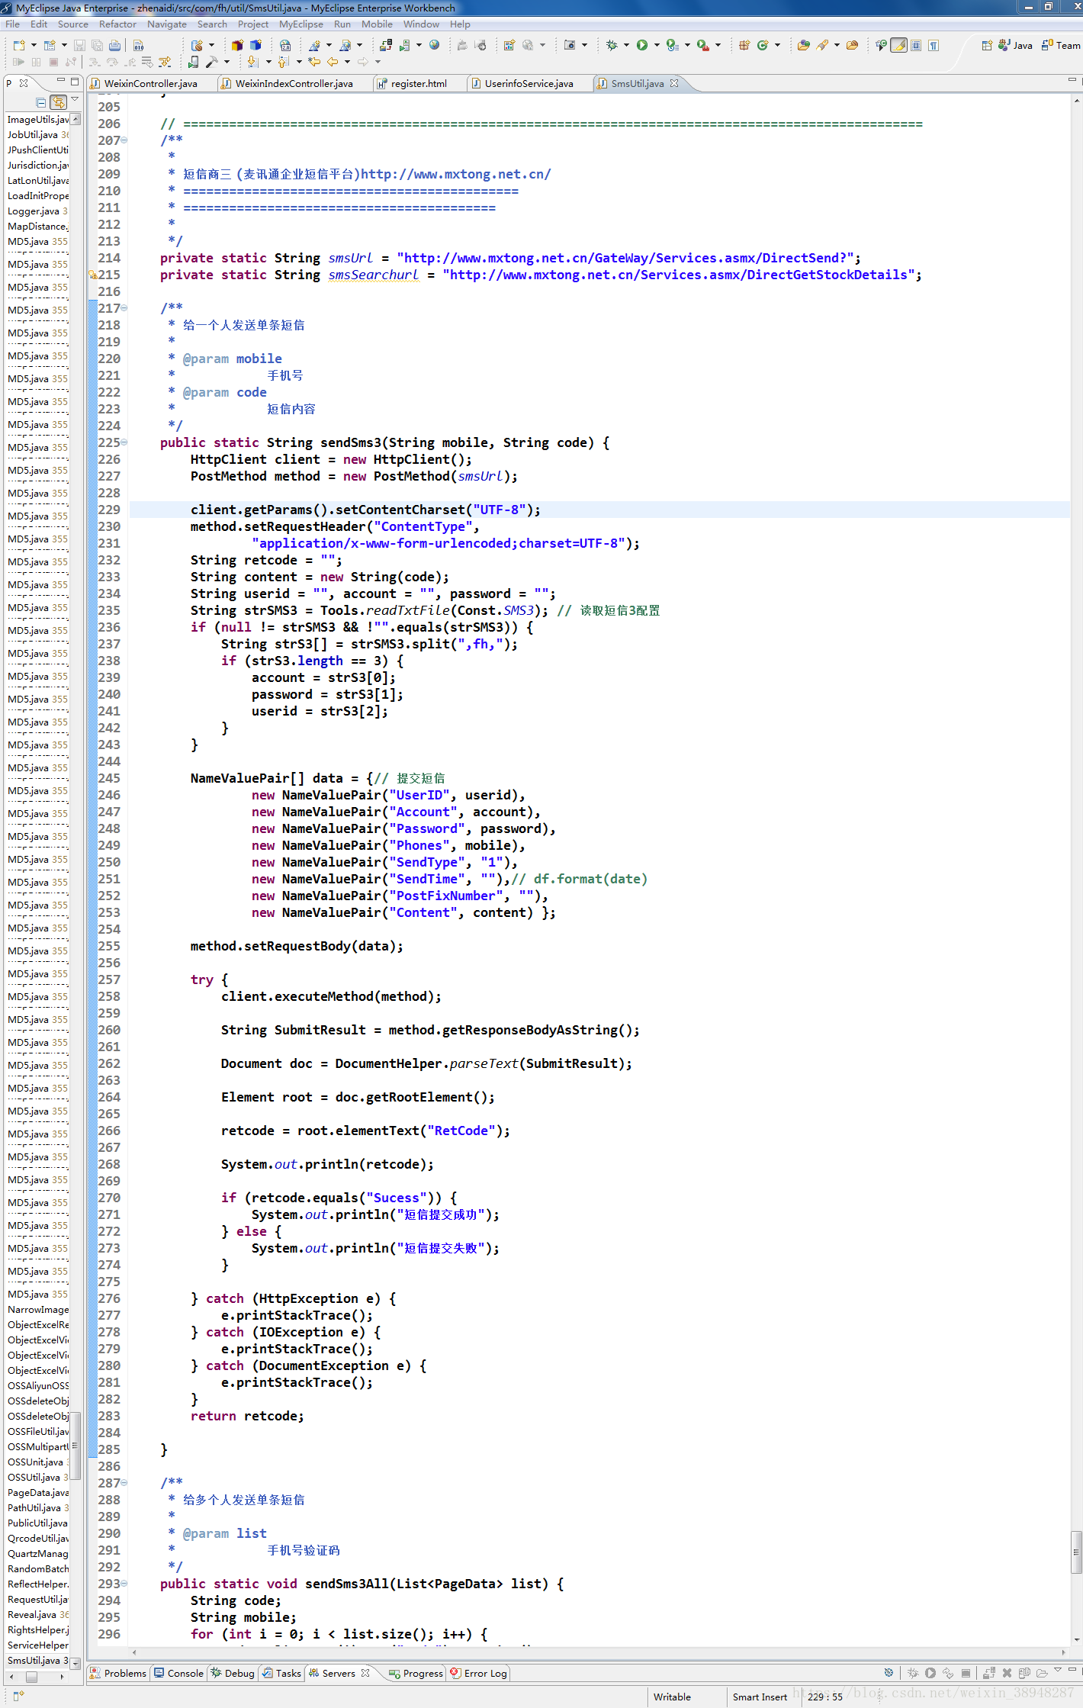Image resolution: width=1083 pixels, height=1708 pixels.
Task: Click the Open Web Browser globe icon
Action: click(434, 45)
